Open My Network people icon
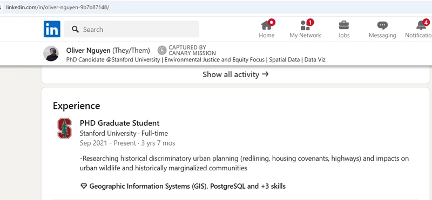The height and width of the screenshot is (200, 432). point(305,25)
